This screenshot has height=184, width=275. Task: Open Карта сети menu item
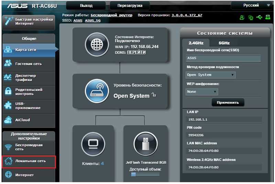click(x=29, y=50)
